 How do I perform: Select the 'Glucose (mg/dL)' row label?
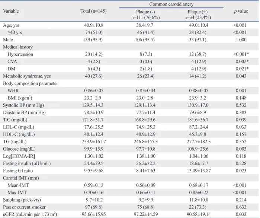click(19, 149)
